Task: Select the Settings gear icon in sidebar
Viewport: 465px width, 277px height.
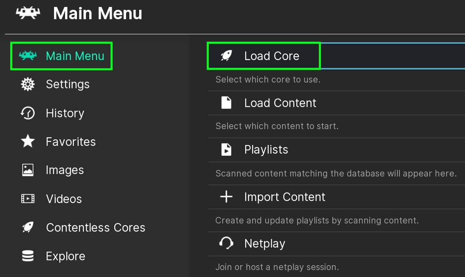Action: [28, 84]
